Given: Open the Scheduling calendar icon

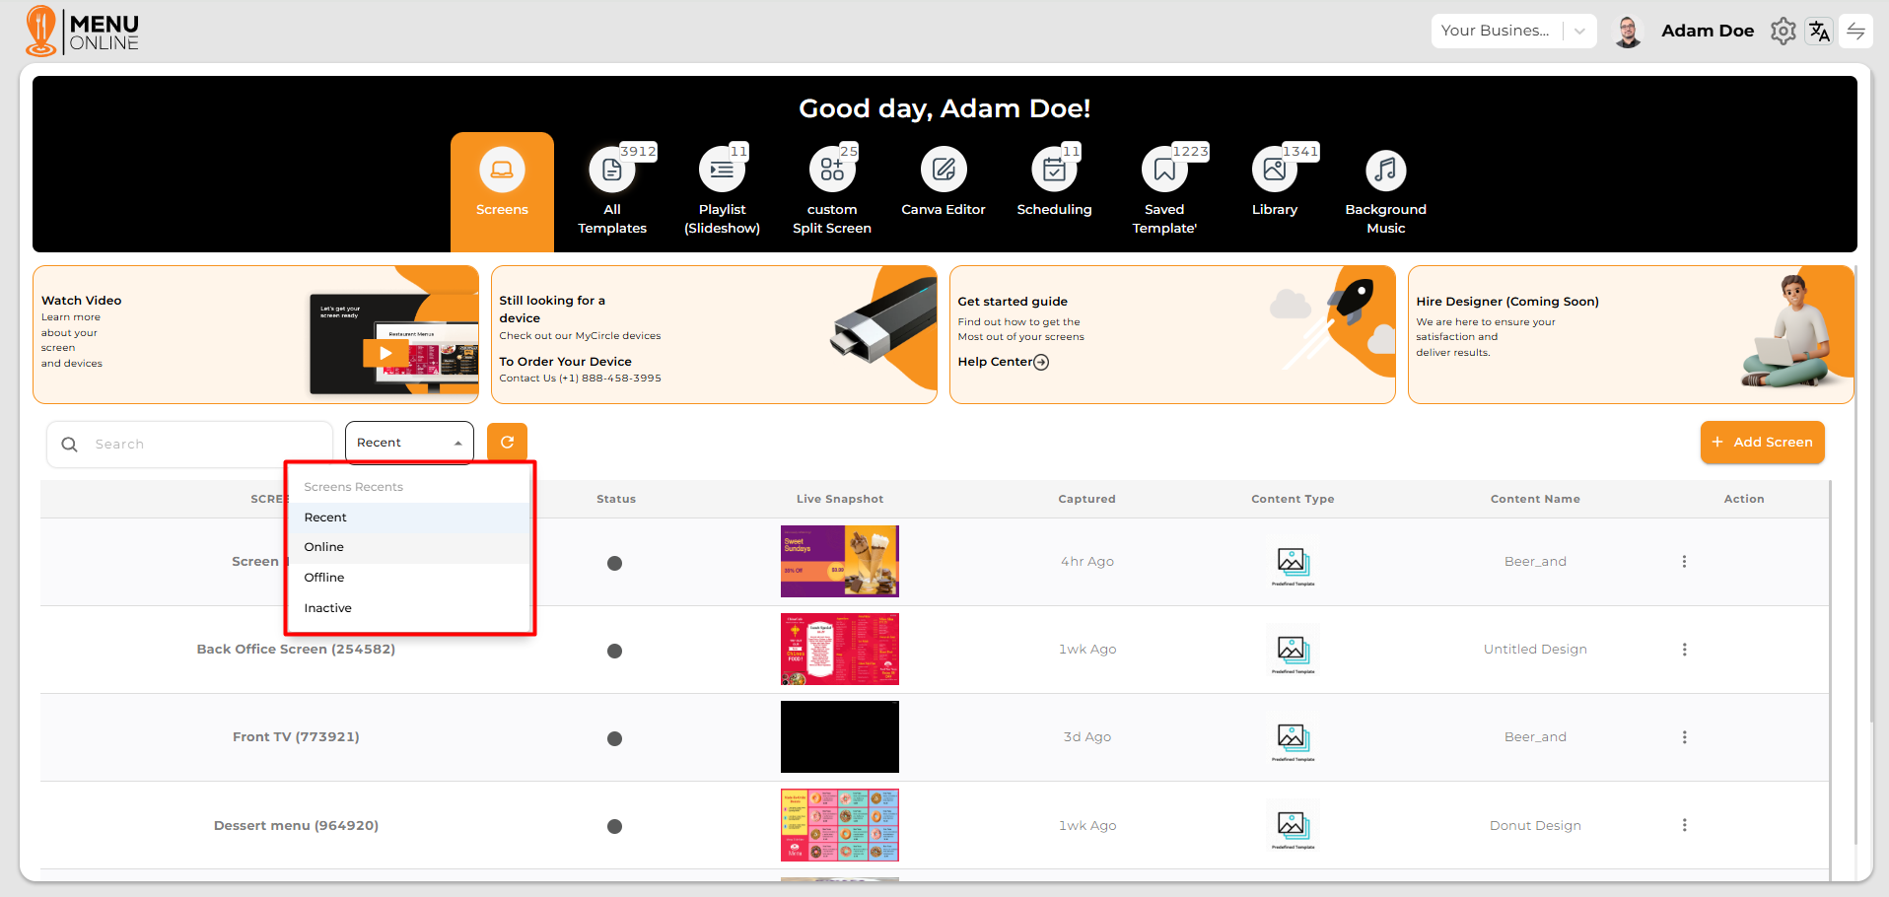Looking at the screenshot, I should point(1054,172).
